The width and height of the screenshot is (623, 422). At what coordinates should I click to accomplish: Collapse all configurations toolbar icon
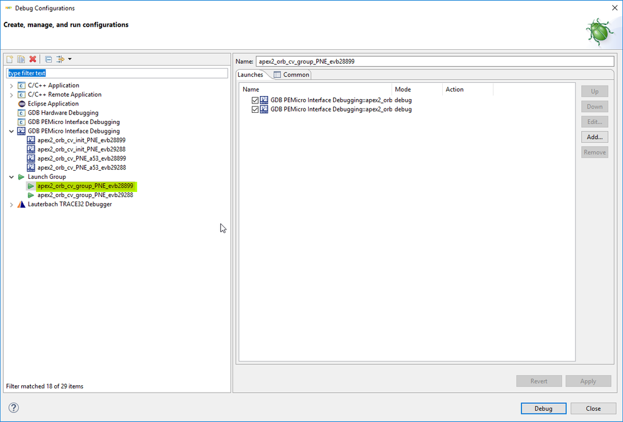pos(49,59)
